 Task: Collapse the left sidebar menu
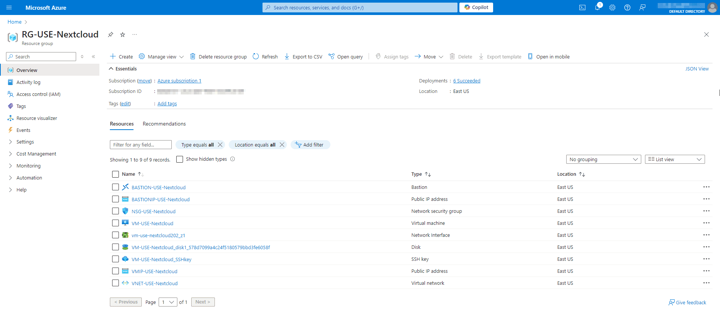[93, 57]
